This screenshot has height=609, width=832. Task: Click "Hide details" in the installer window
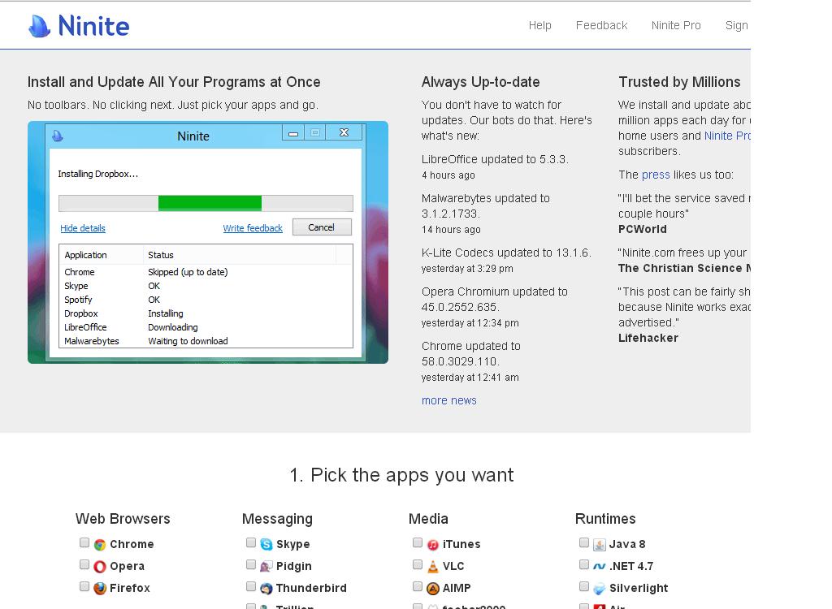82,228
